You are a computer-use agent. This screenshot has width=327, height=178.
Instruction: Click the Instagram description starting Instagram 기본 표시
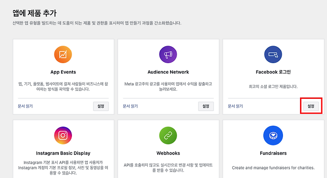pyautogui.click(x=63, y=168)
